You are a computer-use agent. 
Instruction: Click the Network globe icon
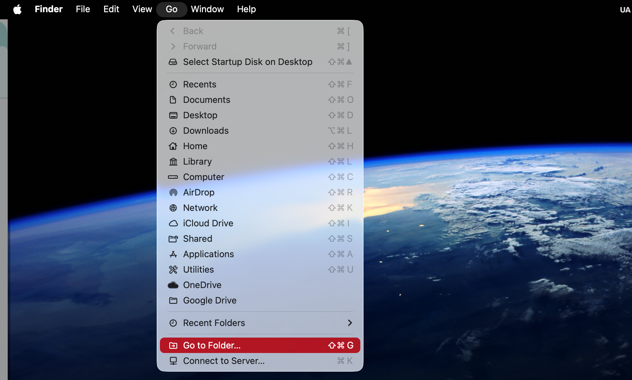173,208
